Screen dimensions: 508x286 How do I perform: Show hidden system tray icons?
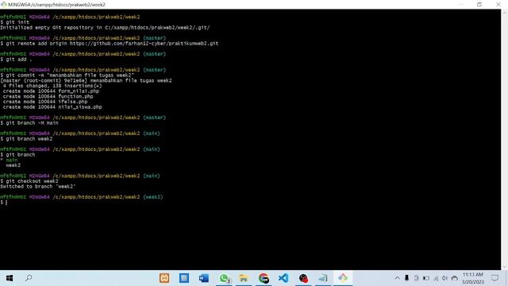click(397, 278)
